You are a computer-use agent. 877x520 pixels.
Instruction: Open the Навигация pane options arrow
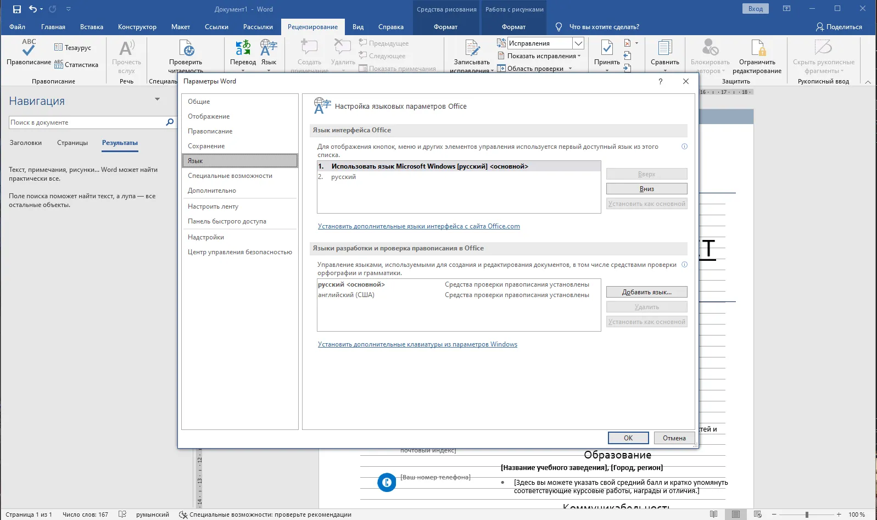pyautogui.click(x=157, y=99)
